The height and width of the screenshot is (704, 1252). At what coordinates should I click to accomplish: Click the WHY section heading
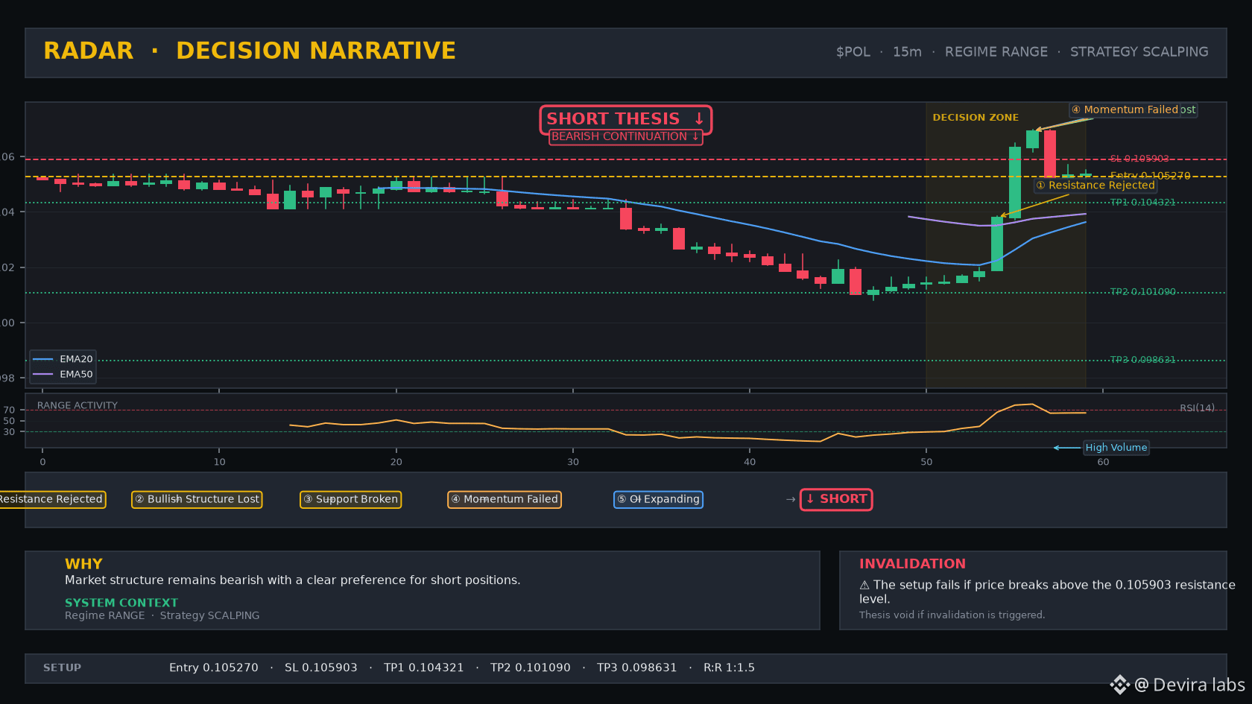(x=83, y=564)
